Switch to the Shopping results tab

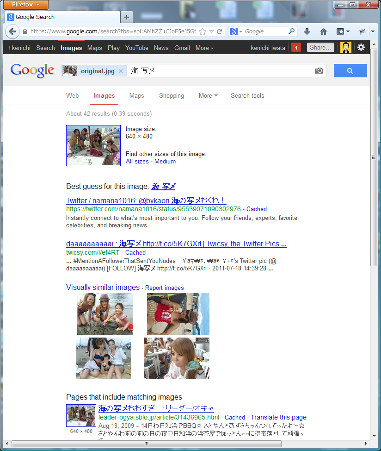point(172,96)
